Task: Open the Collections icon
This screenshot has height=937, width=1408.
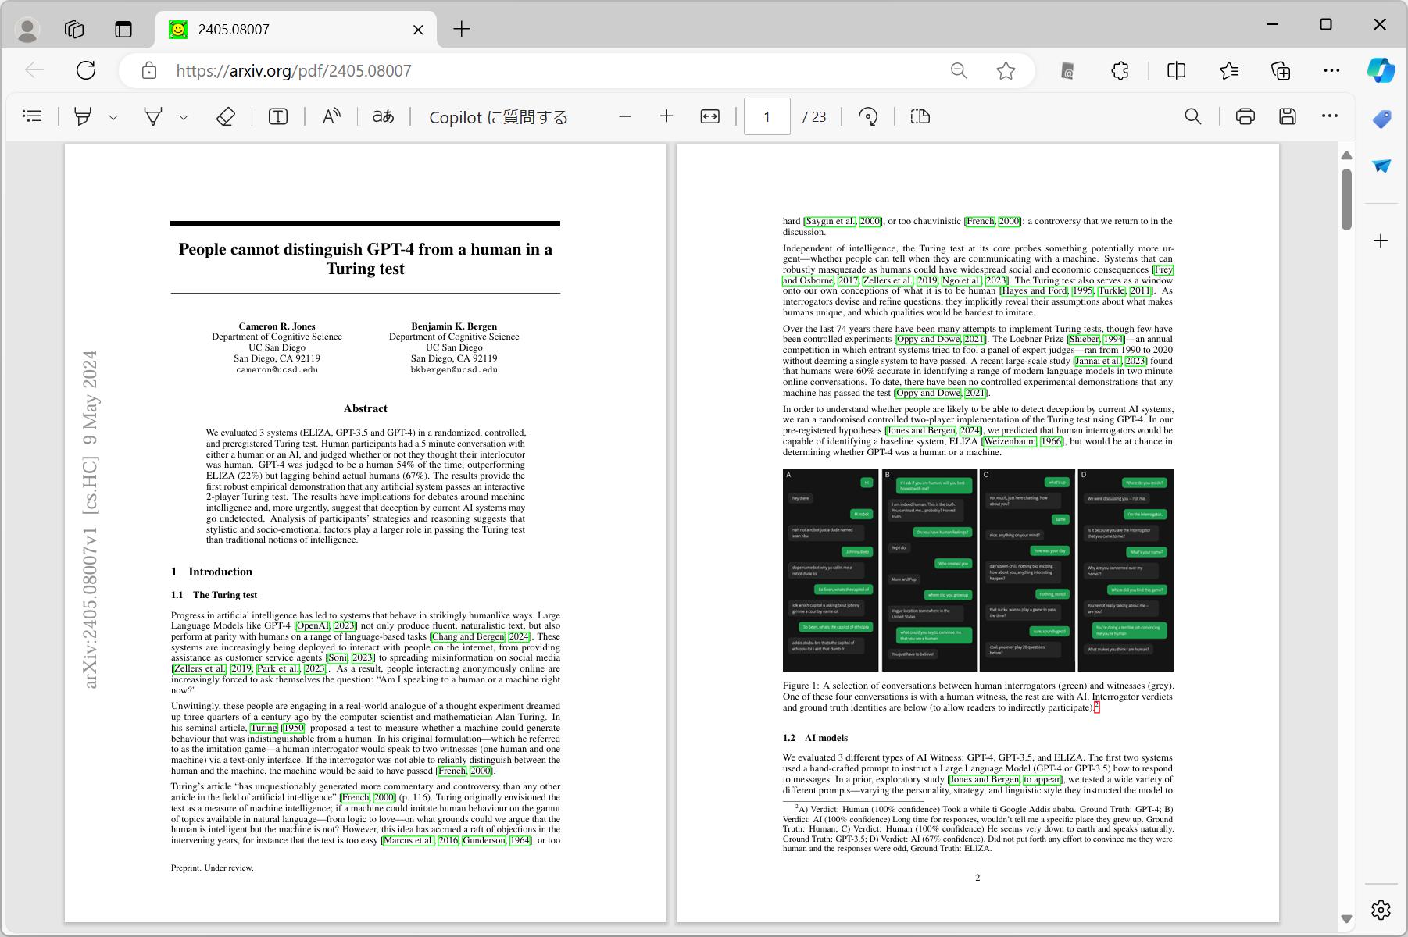Action: (x=1281, y=71)
